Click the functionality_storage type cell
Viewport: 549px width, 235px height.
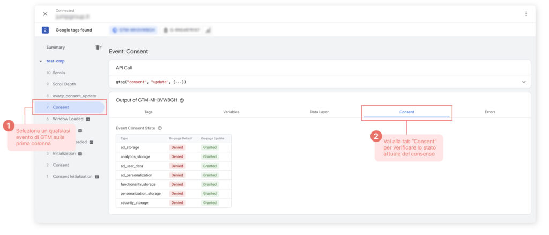[138, 184]
